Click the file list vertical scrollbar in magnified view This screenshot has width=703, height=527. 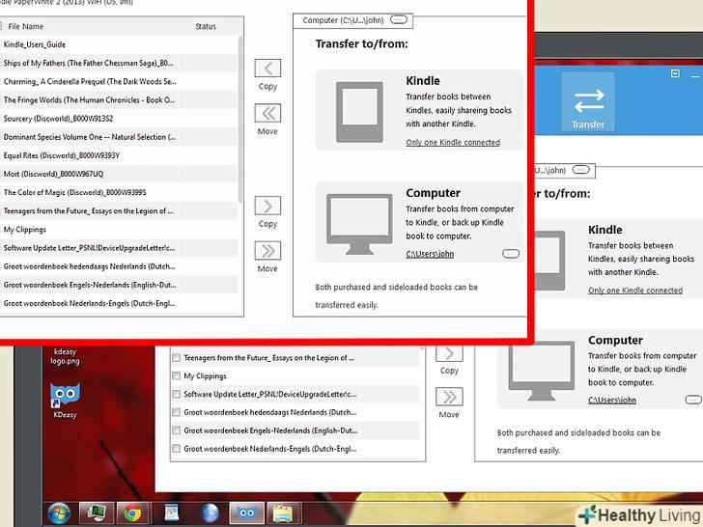(x=240, y=119)
